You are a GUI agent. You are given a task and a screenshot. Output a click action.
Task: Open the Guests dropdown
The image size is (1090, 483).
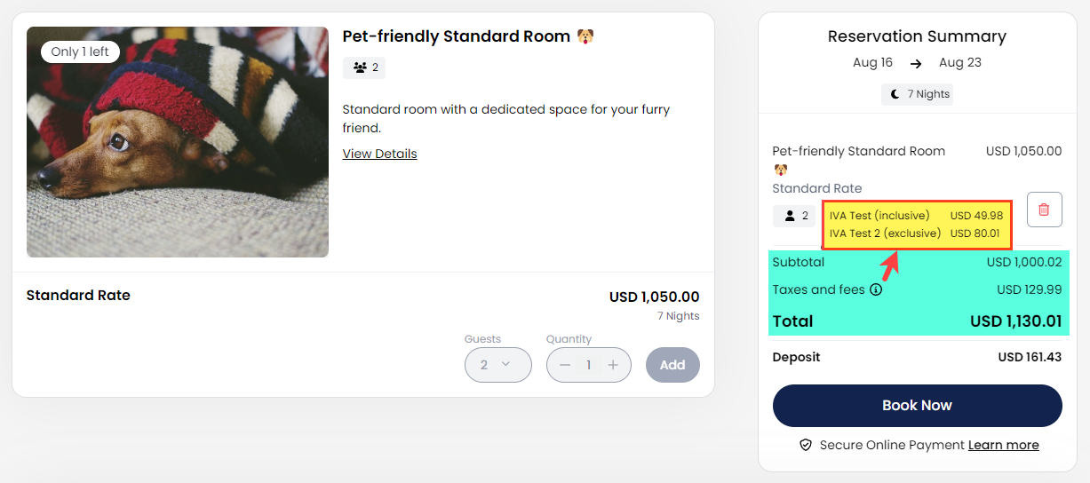click(497, 365)
